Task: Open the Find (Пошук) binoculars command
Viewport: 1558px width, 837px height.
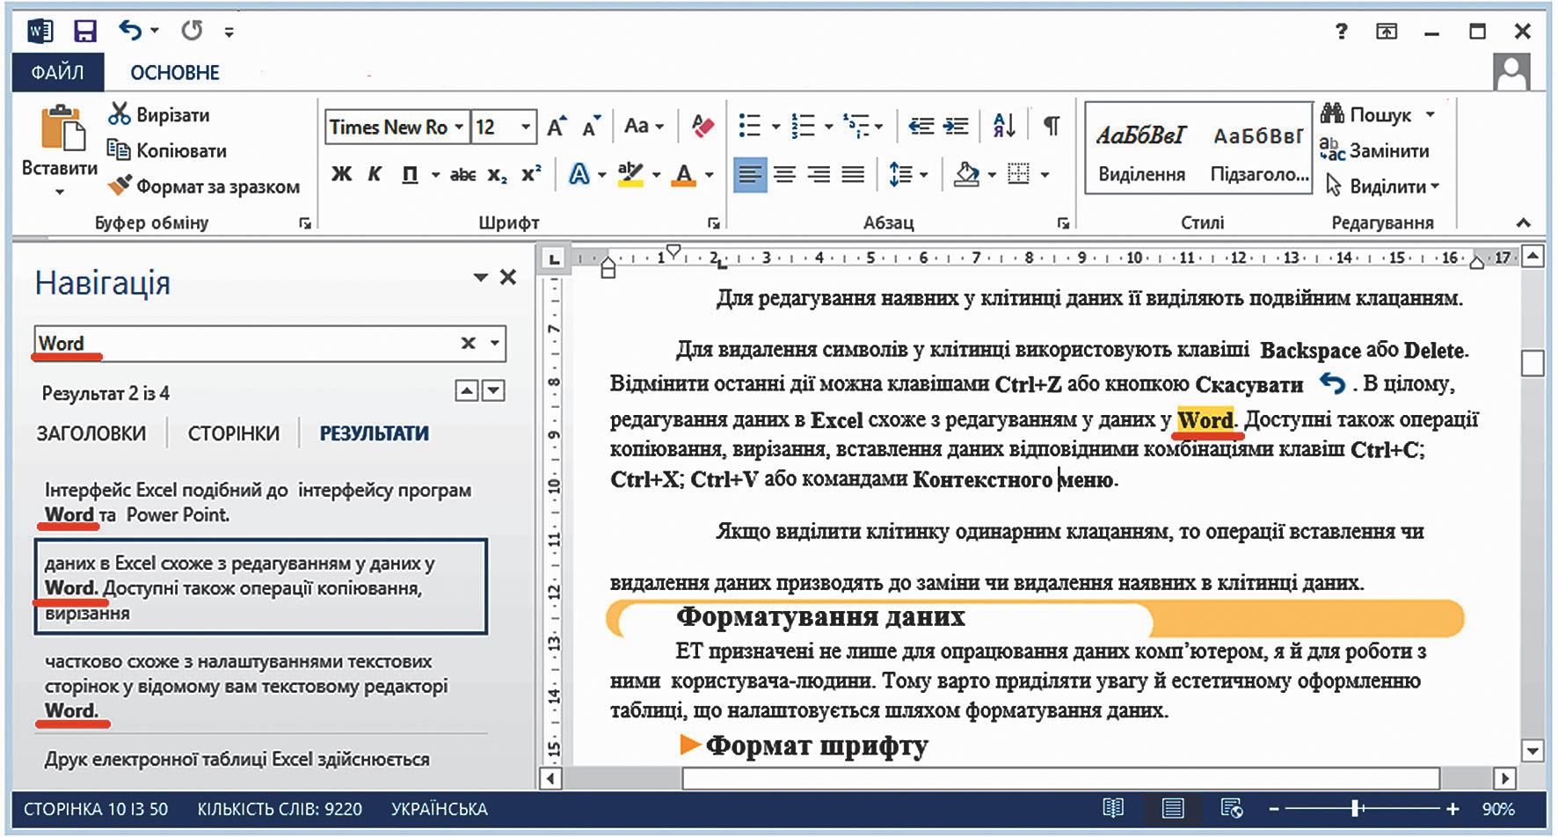Action: click(1367, 114)
